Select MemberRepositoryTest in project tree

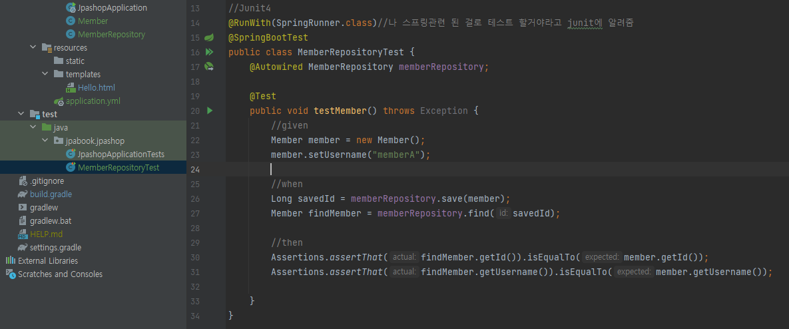[x=119, y=168]
